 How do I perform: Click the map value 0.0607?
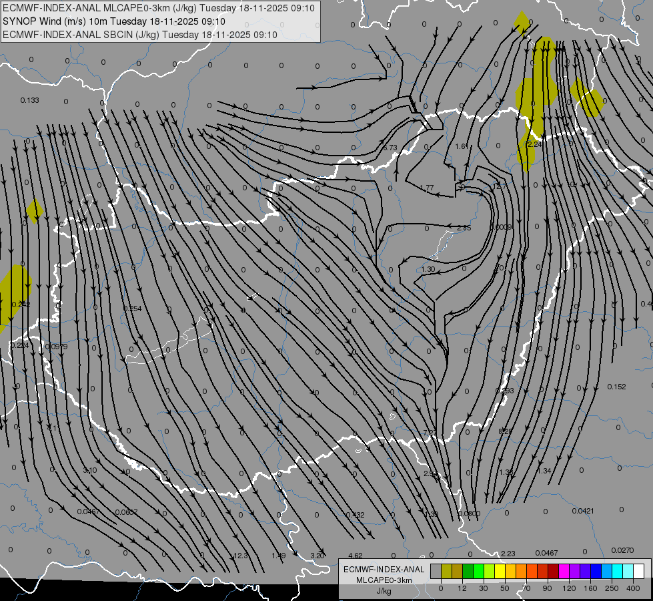coord(126,512)
